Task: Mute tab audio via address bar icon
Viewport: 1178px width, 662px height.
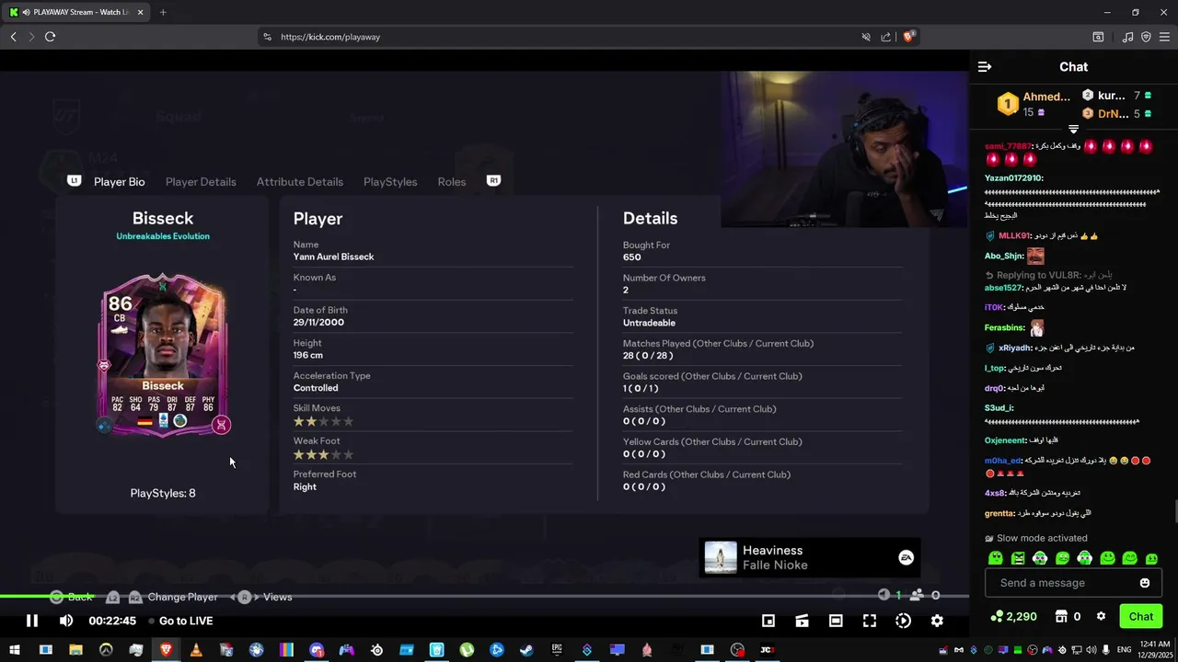Action: point(865,37)
